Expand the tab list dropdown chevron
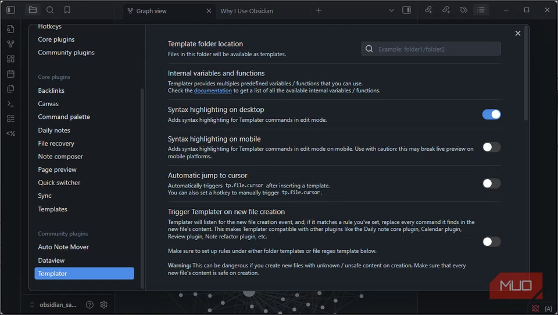The height and width of the screenshot is (315, 558). point(391,10)
